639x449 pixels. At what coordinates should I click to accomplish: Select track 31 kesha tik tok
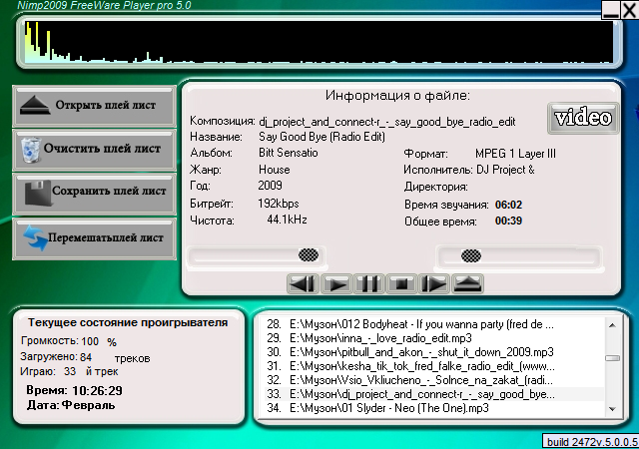point(419,367)
